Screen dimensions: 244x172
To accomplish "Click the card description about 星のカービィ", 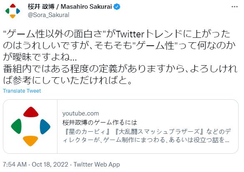I will [x=147, y=136].
